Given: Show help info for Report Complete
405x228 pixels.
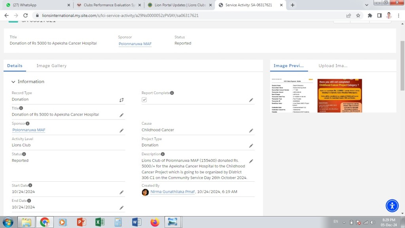Looking at the screenshot, I should coord(172,93).
